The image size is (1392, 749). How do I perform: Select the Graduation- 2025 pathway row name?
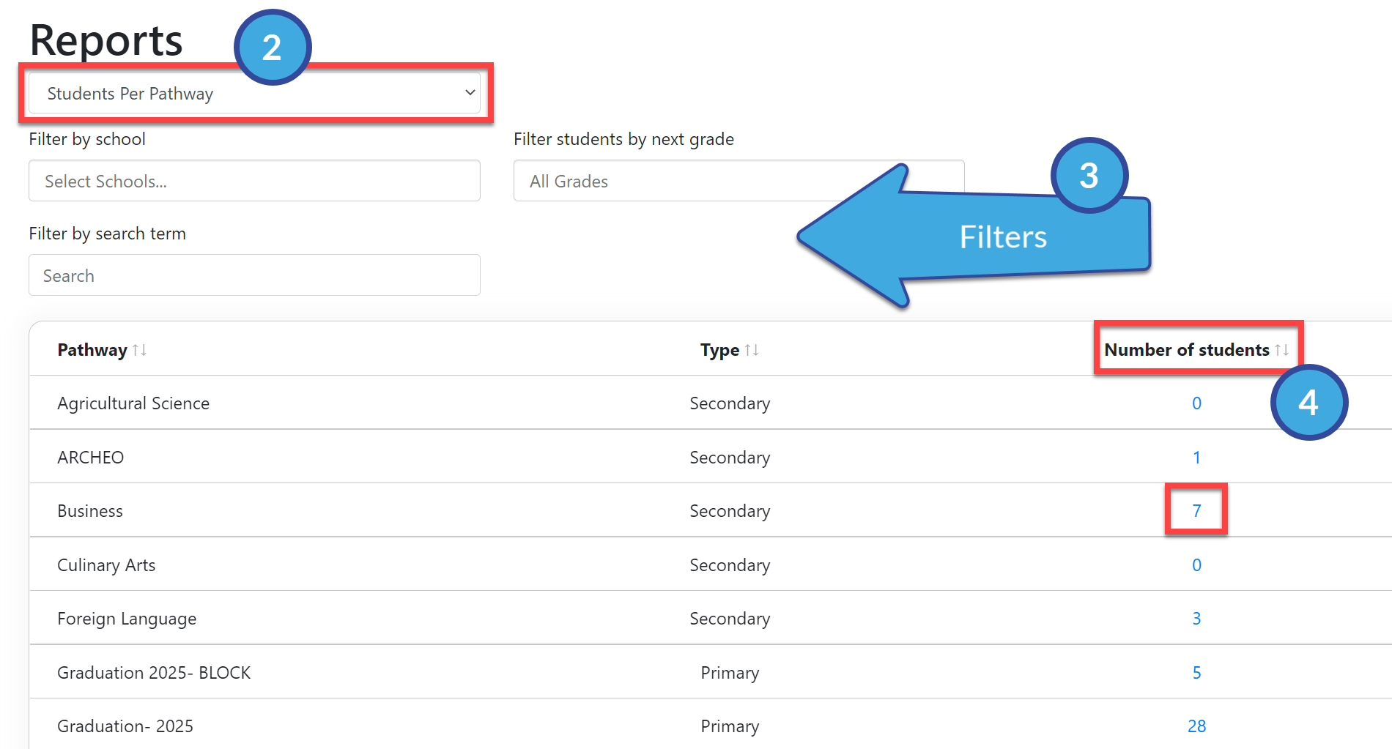(x=125, y=726)
